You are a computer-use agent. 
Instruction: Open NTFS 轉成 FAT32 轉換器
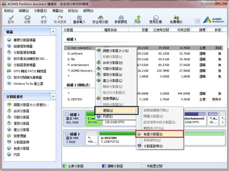(x=27, y=71)
